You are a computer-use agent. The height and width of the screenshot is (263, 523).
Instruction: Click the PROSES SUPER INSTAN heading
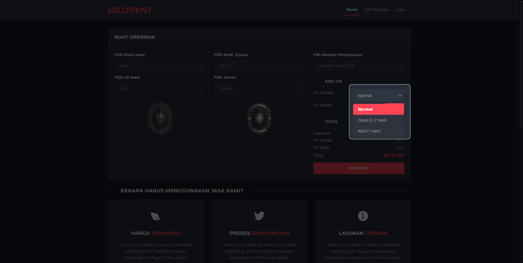259,233
